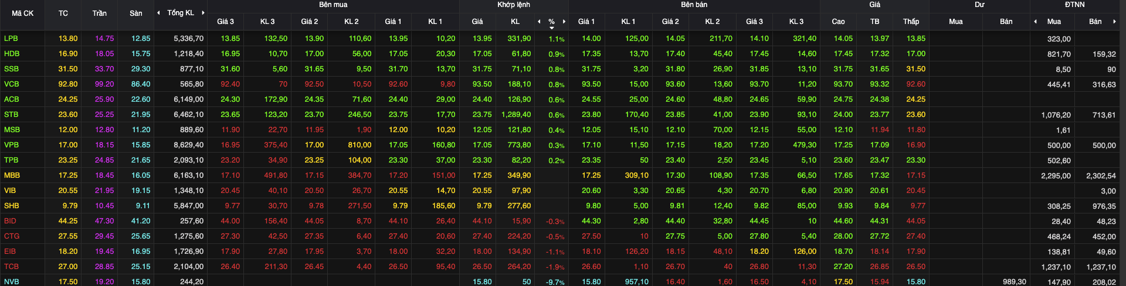Click NVB sell volume 957,10 in KL 1

[x=637, y=281]
